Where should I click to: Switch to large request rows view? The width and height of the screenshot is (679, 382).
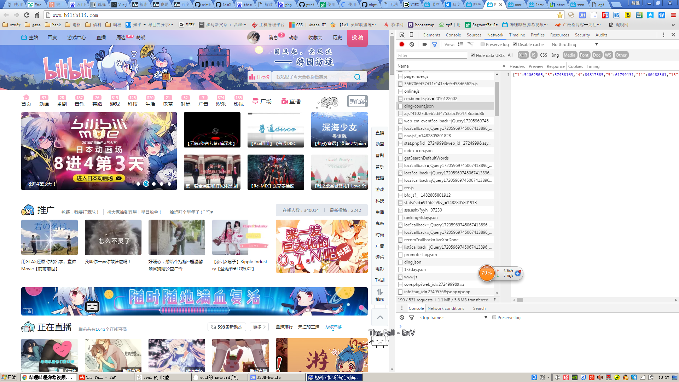click(x=460, y=44)
